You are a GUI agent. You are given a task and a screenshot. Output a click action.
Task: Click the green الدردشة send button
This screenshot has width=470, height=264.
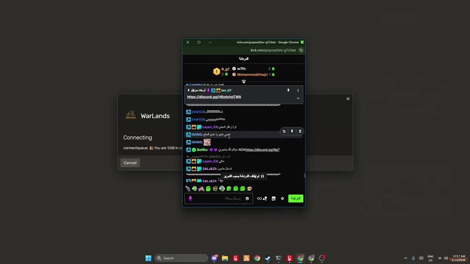(296, 198)
